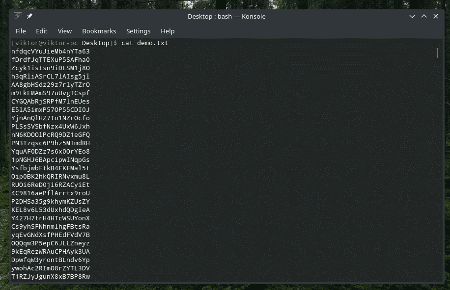Image resolution: width=450 pixels, height=290 pixels.
Task: Expand the Bookmarks menu
Action: point(99,31)
